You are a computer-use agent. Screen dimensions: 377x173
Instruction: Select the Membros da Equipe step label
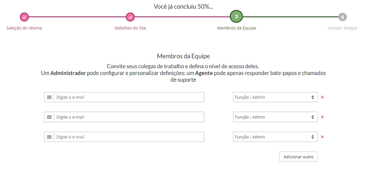[236, 28]
